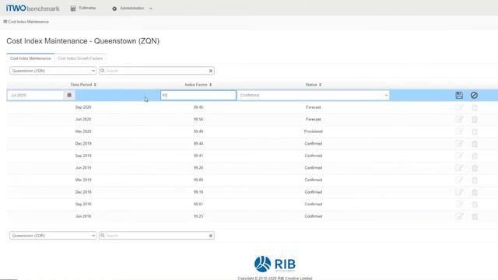Click into the bottom Search field
The height and width of the screenshot is (280, 498).
pyautogui.click(x=156, y=236)
